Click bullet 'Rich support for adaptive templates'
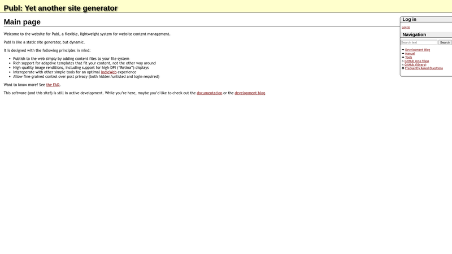The image size is (452, 254). pyautogui.click(x=84, y=63)
